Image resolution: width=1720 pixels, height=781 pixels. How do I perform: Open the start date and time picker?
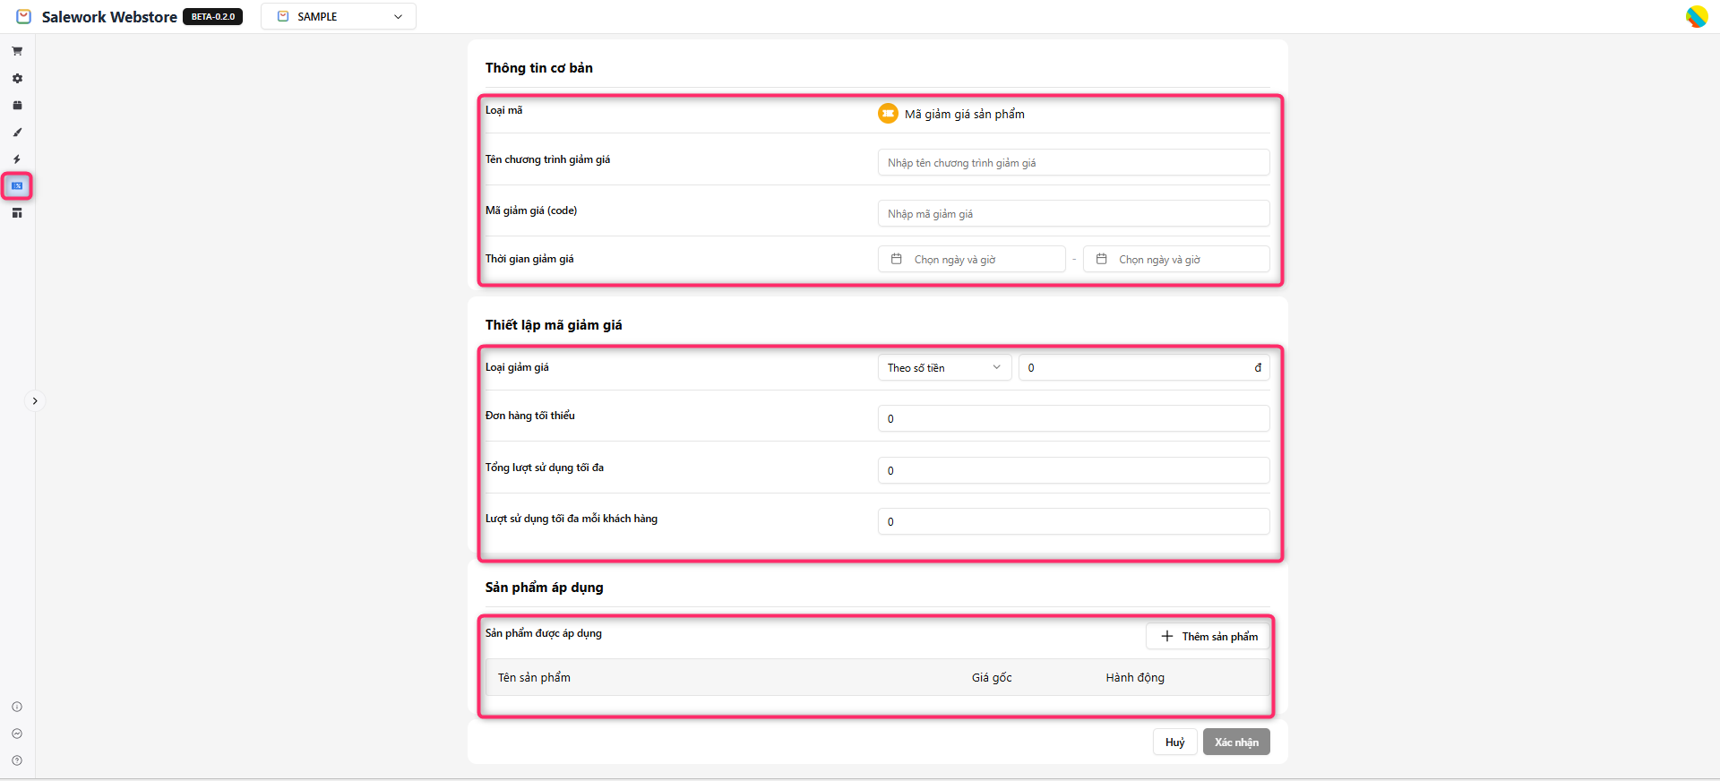coord(971,260)
